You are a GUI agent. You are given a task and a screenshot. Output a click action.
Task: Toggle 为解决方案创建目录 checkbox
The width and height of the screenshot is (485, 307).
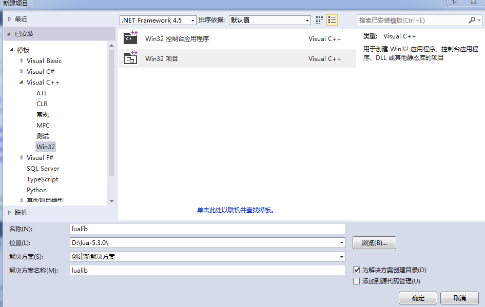point(356,270)
